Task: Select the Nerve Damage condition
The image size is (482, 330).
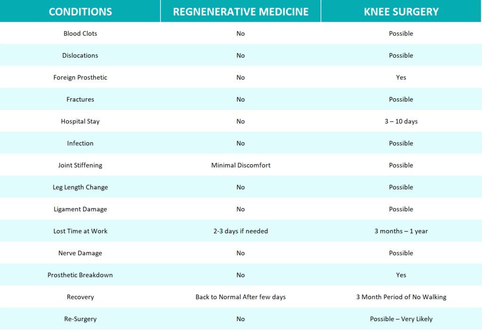Action: click(x=80, y=253)
